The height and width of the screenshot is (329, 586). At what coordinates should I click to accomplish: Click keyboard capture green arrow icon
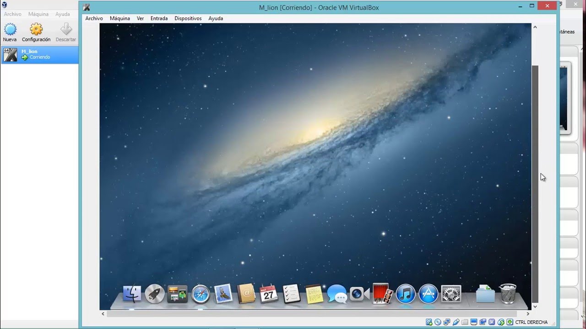[x=510, y=322]
